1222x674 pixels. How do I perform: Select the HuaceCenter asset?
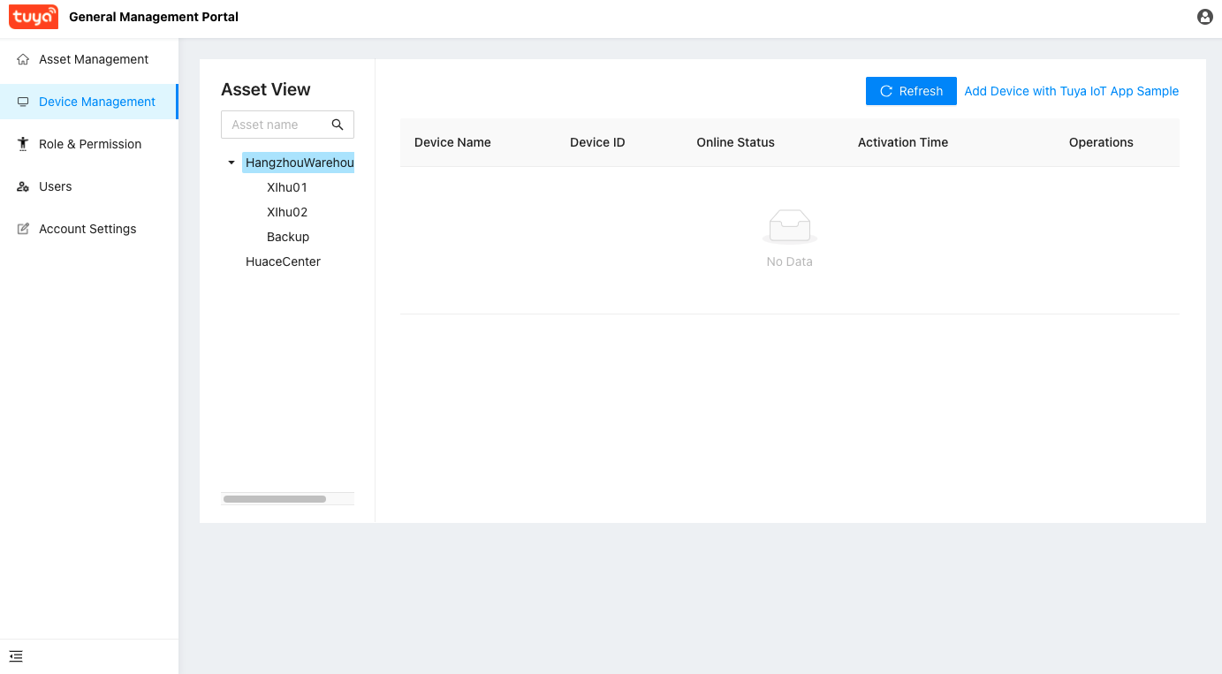283,261
